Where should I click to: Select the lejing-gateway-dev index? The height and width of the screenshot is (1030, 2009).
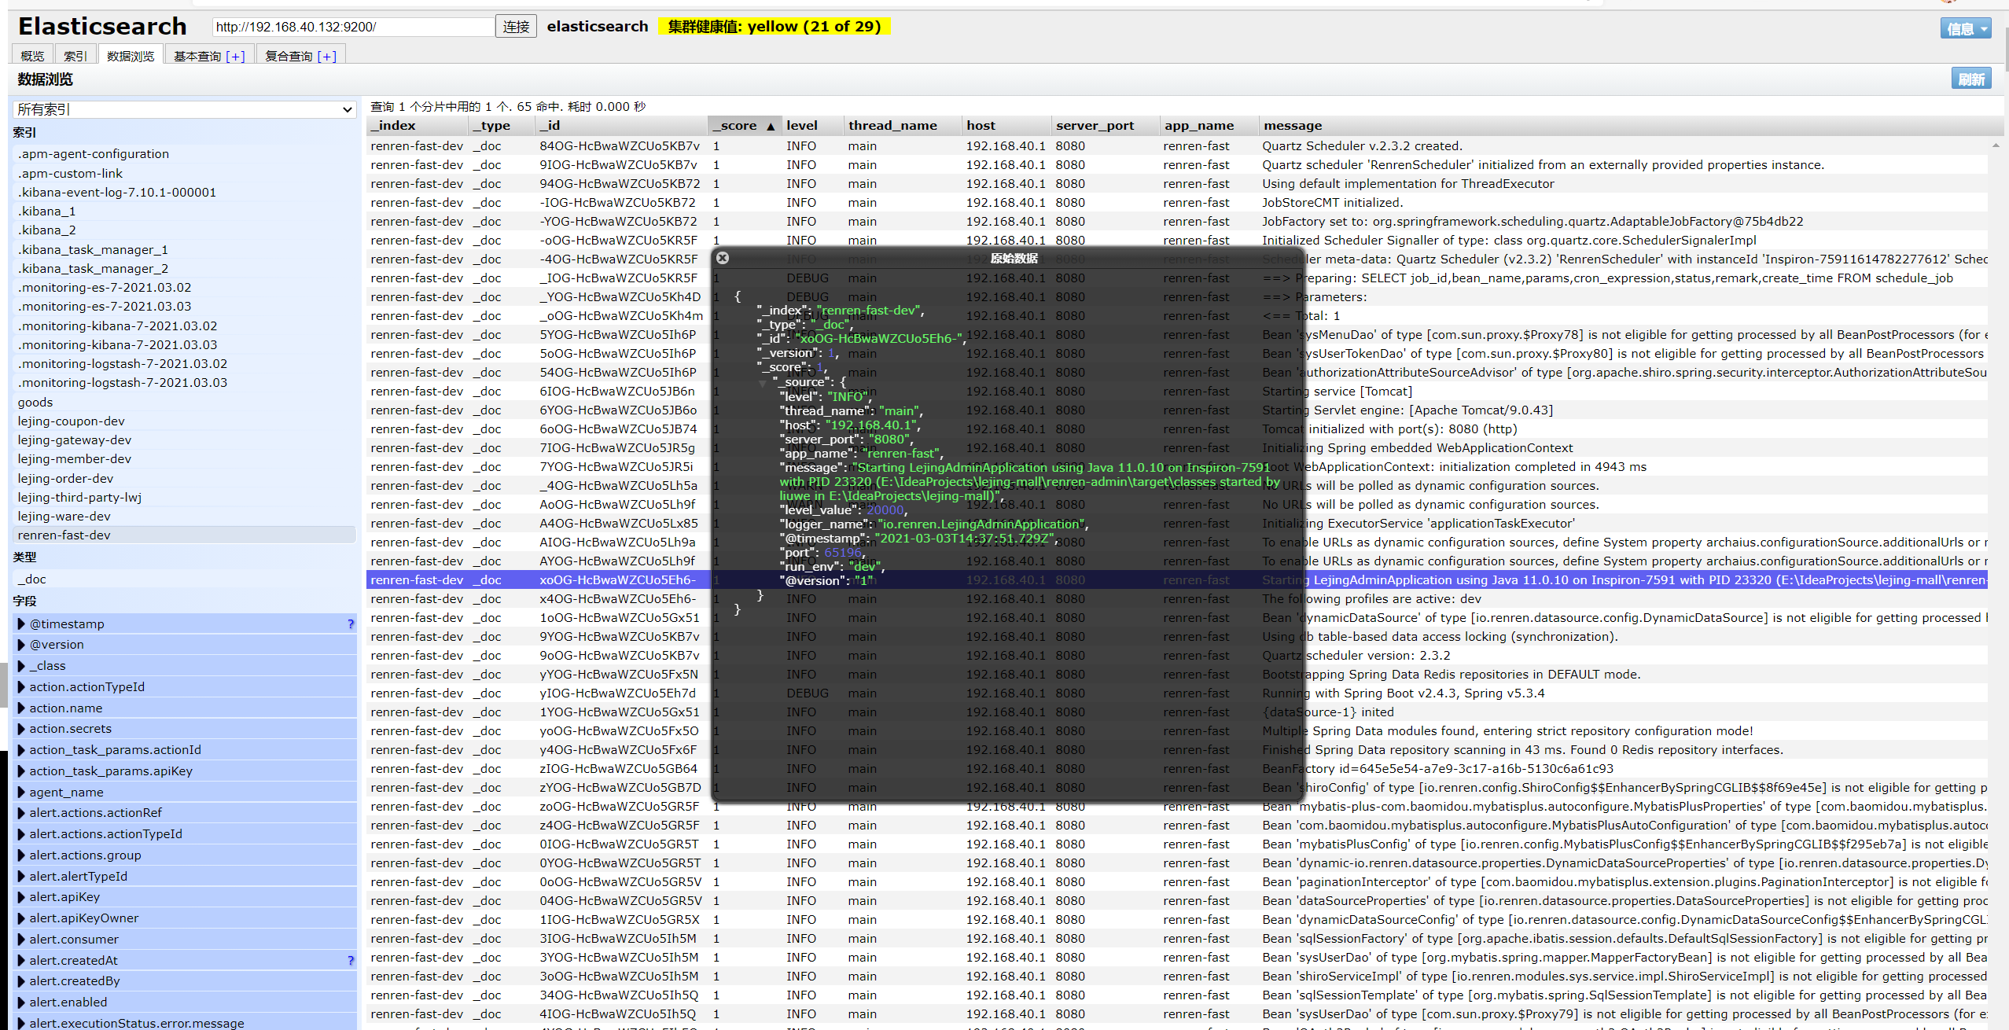[x=185, y=440]
